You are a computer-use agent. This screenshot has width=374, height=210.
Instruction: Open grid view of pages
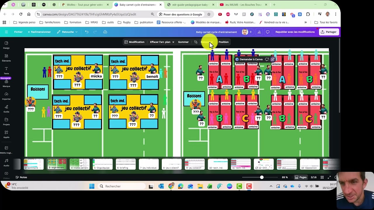tap(322, 177)
